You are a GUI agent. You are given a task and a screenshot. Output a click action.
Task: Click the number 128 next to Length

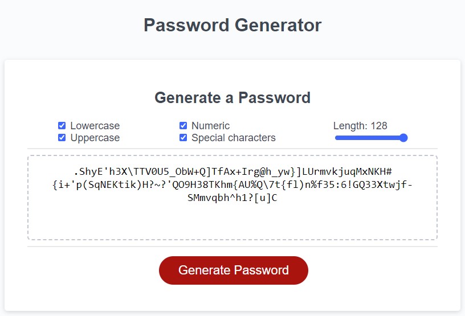pos(379,126)
